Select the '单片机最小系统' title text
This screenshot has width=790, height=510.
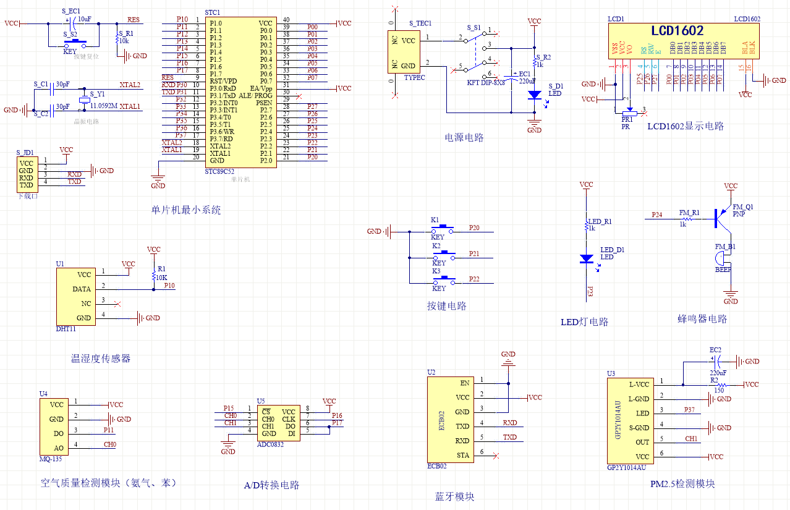(185, 210)
